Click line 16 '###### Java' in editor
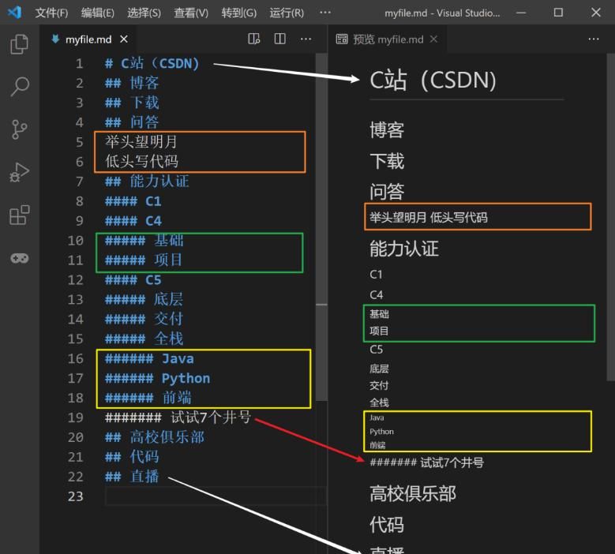The image size is (615, 554). (x=149, y=359)
